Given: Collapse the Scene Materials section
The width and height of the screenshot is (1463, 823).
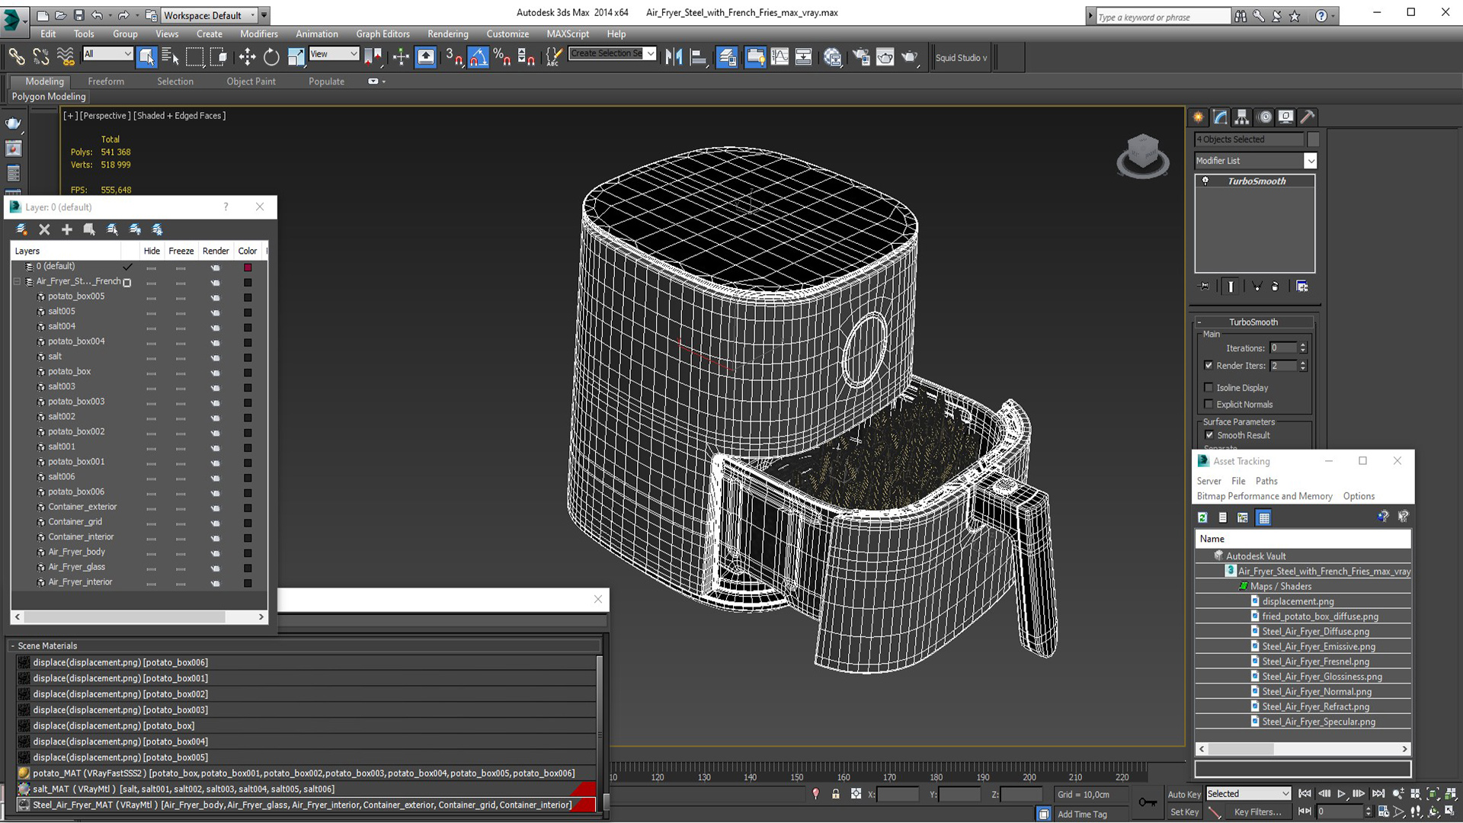Looking at the screenshot, I should click(x=13, y=646).
